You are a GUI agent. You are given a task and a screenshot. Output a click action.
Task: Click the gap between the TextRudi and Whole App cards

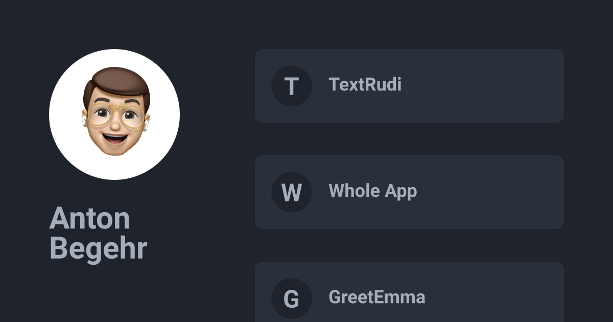(x=409, y=139)
